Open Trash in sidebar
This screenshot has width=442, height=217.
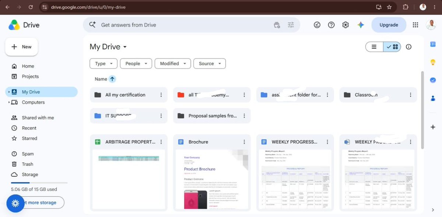click(27, 164)
